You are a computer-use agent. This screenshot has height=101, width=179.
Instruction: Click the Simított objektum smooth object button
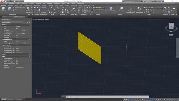(28, 10)
